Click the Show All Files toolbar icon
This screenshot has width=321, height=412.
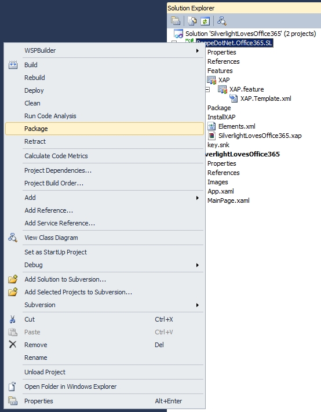[192, 21]
